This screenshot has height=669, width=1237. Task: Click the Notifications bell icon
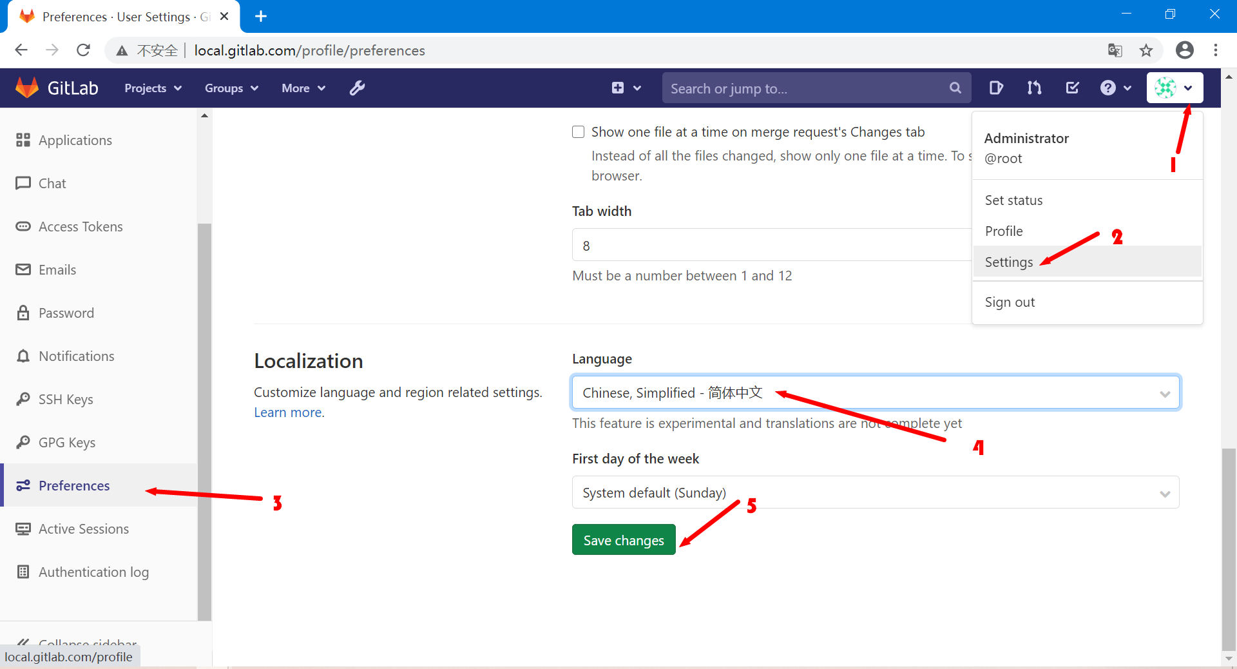tap(23, 356)
